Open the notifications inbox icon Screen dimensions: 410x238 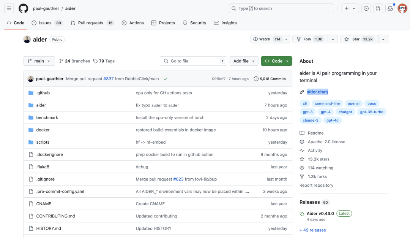pos(390,8)
